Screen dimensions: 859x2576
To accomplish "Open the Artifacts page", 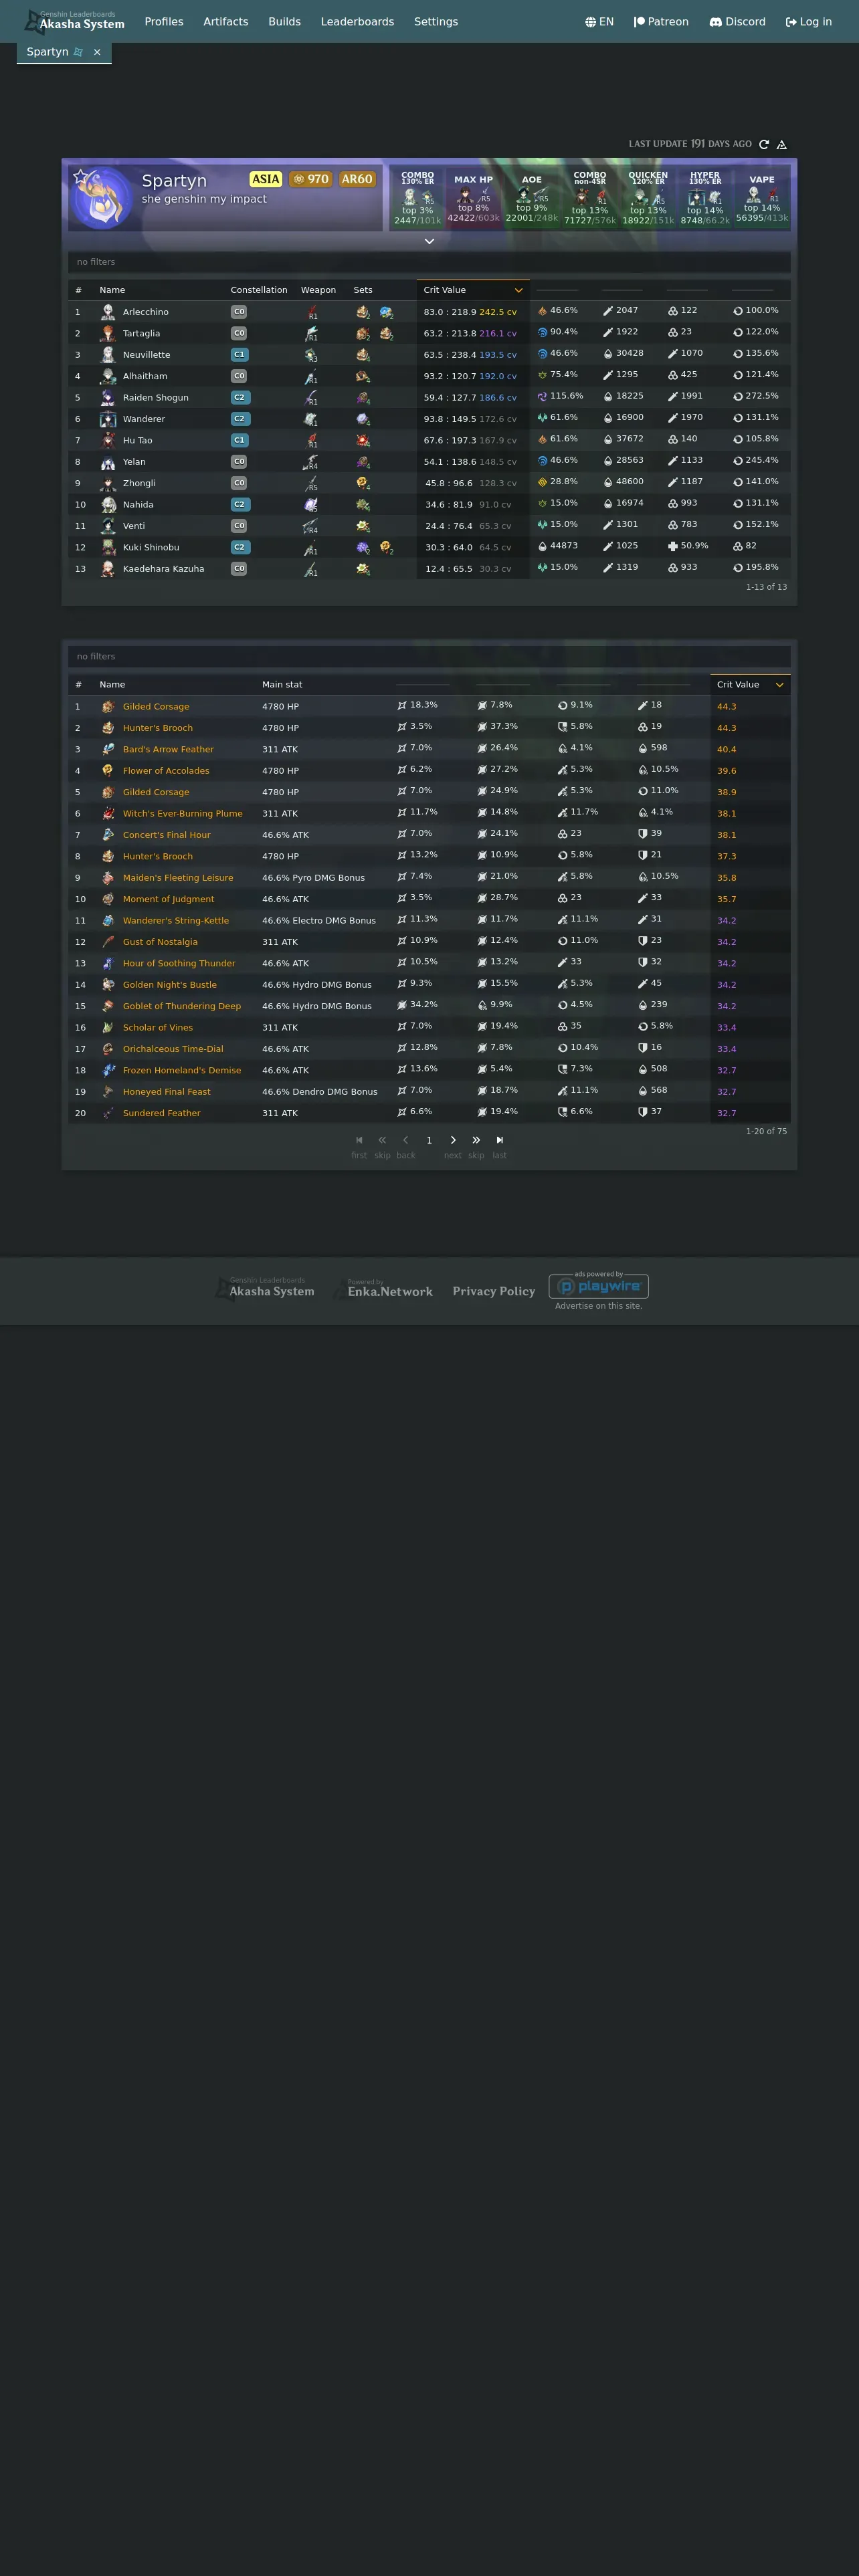I will pyautogui.click(x=226, y=21).
